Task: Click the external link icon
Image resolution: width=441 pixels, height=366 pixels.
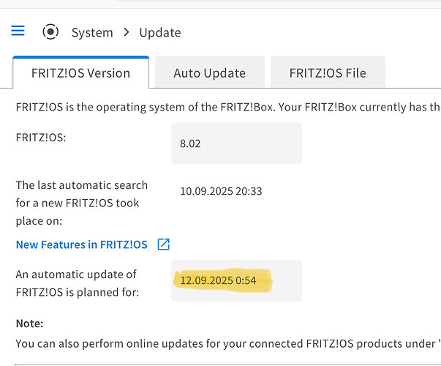Action: [163, 244]
